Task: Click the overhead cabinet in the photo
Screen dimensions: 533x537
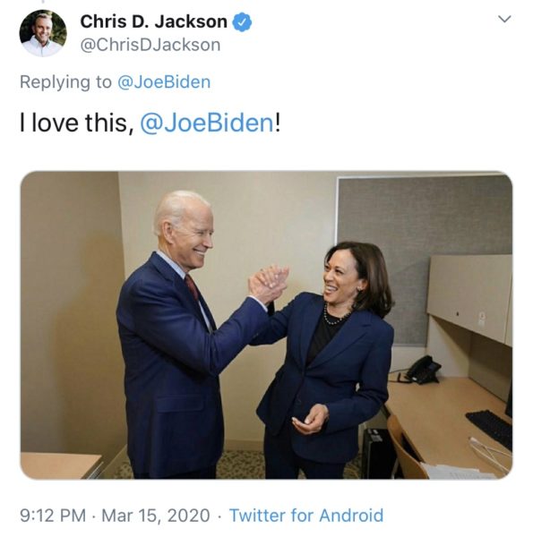Action: [x=470, y=298]
